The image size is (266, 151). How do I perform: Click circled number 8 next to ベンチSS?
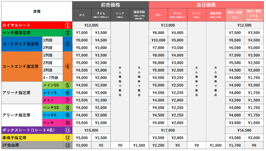coord(68,108)
